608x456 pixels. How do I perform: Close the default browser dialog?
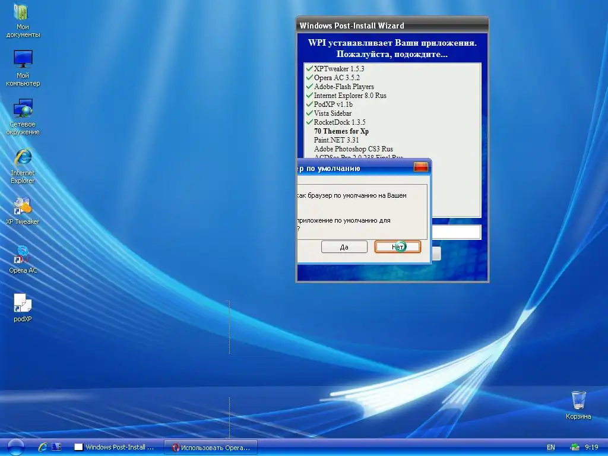(x=421, y=167)
